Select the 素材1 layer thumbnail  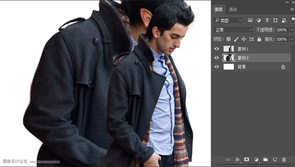tap(228, 49)
